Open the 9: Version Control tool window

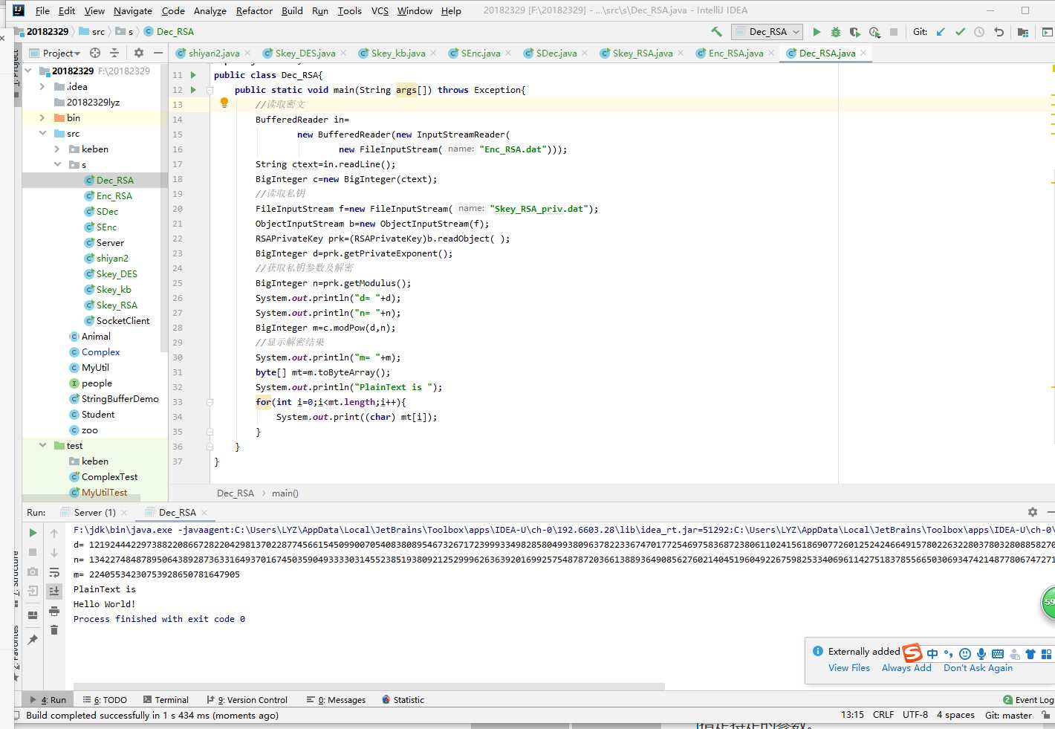coord(247,700)
